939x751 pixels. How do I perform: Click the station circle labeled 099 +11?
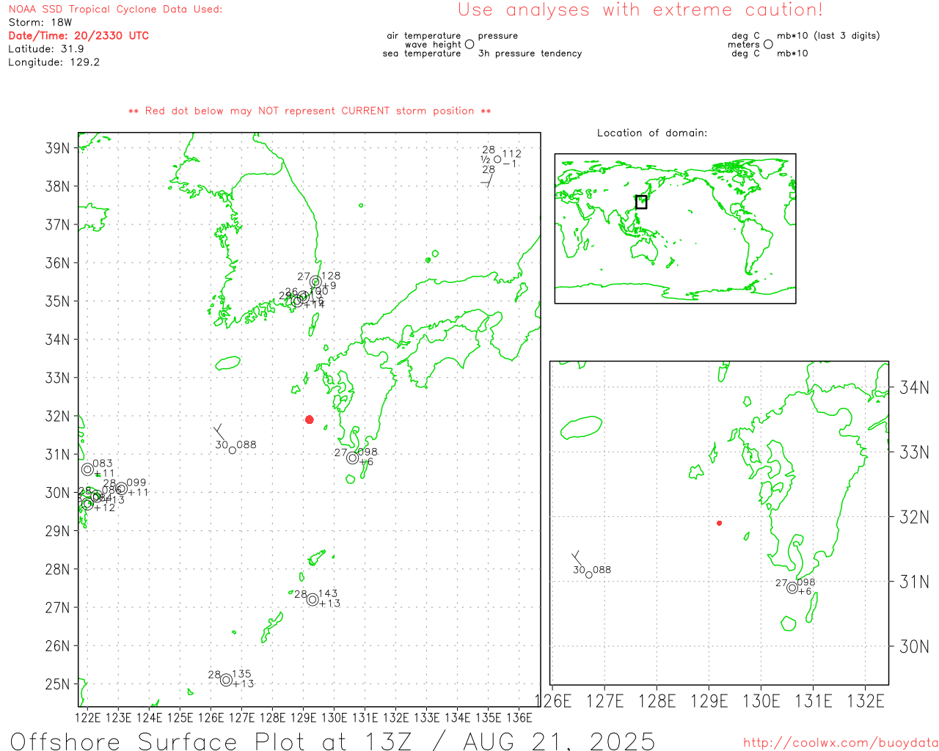(x=121, y=488)
